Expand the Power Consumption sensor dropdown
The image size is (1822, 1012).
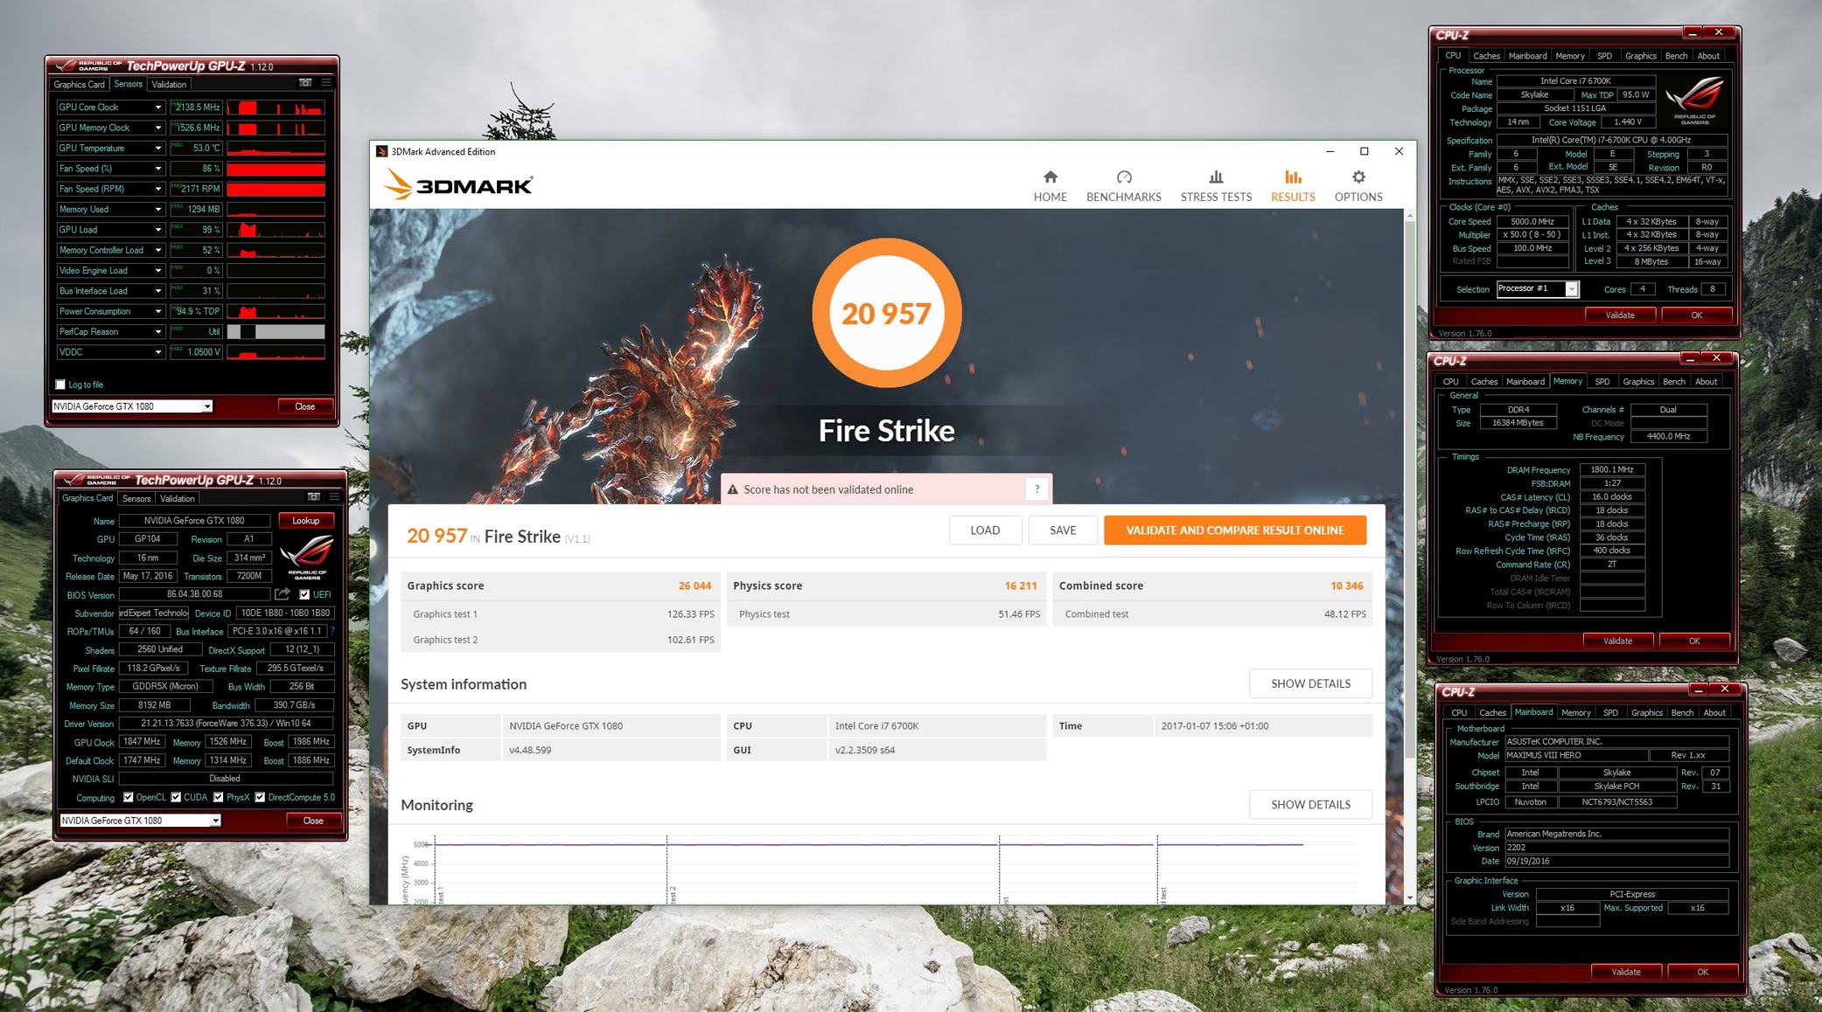158,311
